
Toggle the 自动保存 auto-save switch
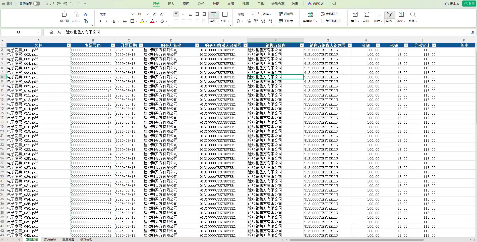click(37, 4)
